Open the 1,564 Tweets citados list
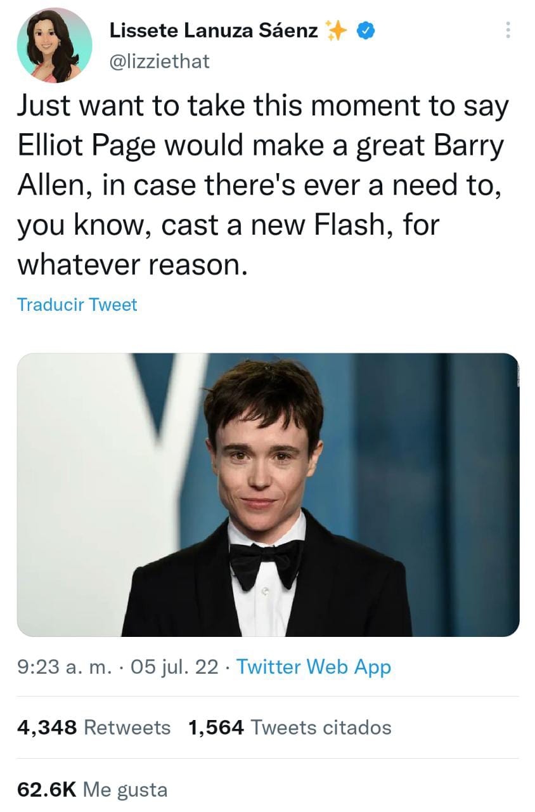The image size is (535, 812). pos(288,728)
